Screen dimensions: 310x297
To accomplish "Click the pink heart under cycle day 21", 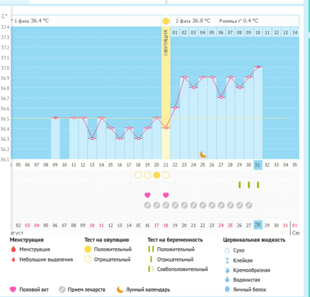I will pos(166,195).
